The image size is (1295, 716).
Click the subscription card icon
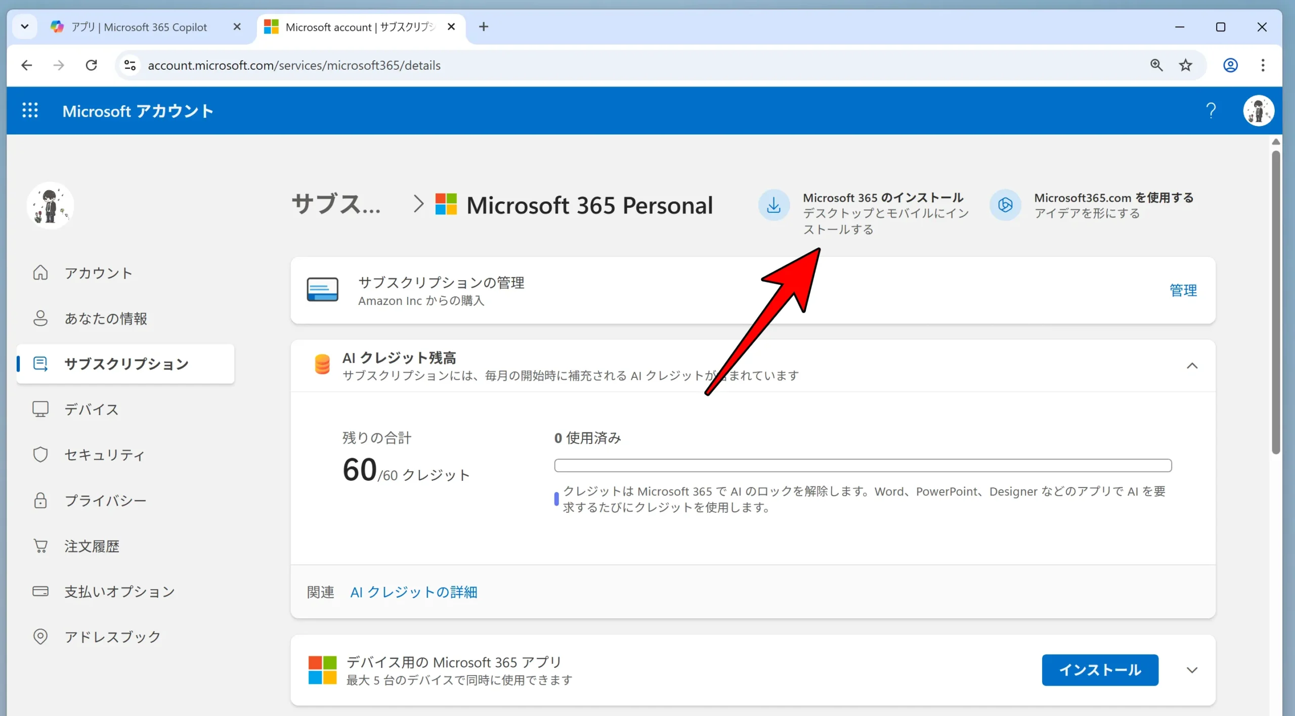tap(323, 290)
